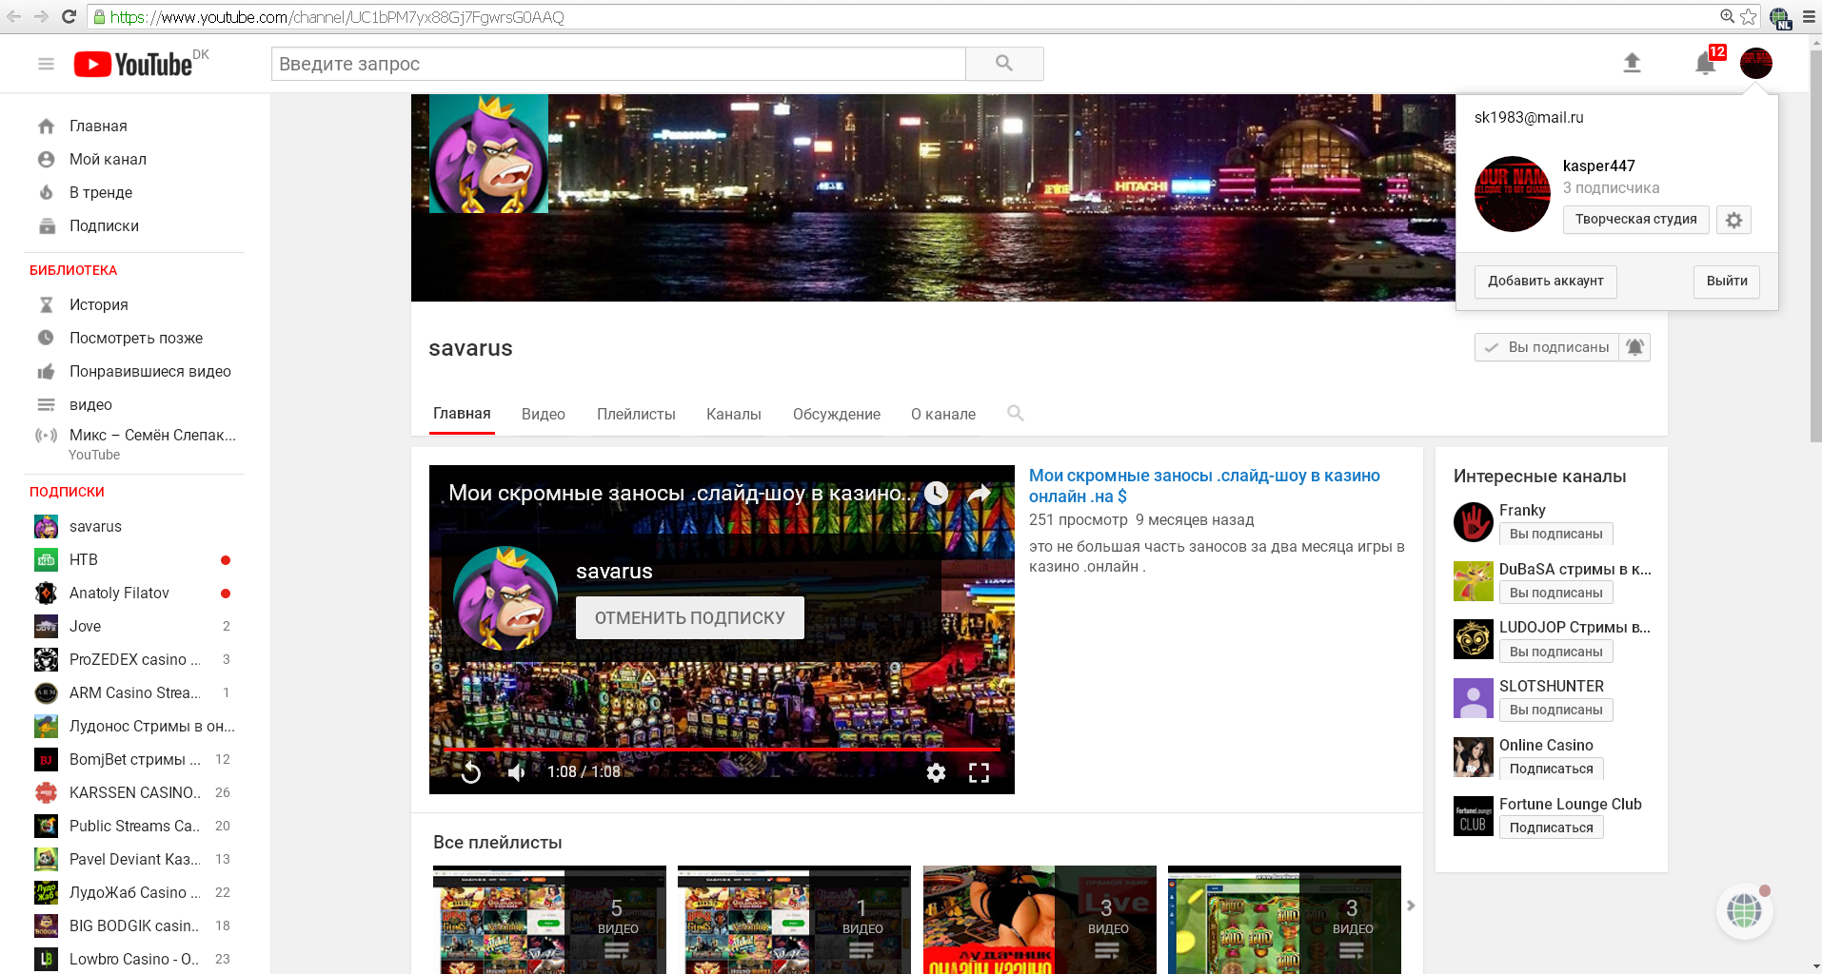Click the share arrow on video

click(x=980, y=493)
